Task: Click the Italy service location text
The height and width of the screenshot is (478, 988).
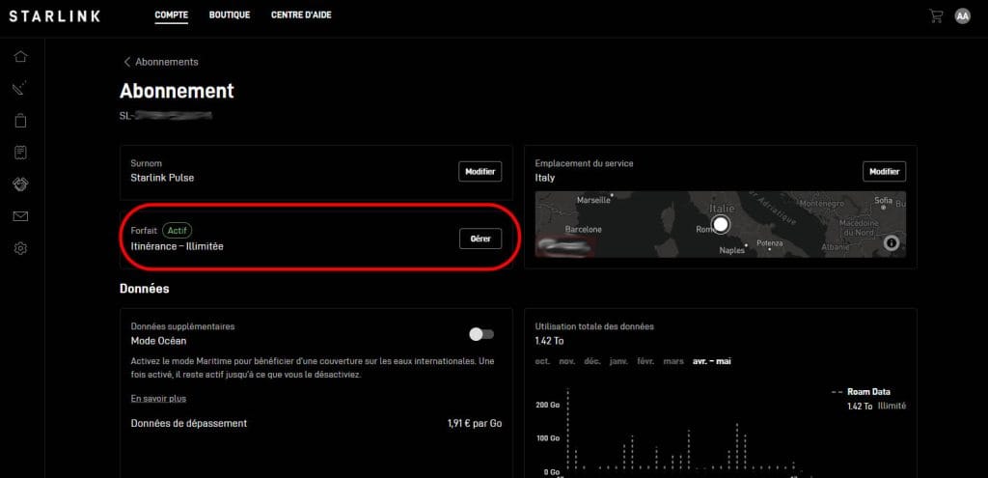Action: (545, 178)
